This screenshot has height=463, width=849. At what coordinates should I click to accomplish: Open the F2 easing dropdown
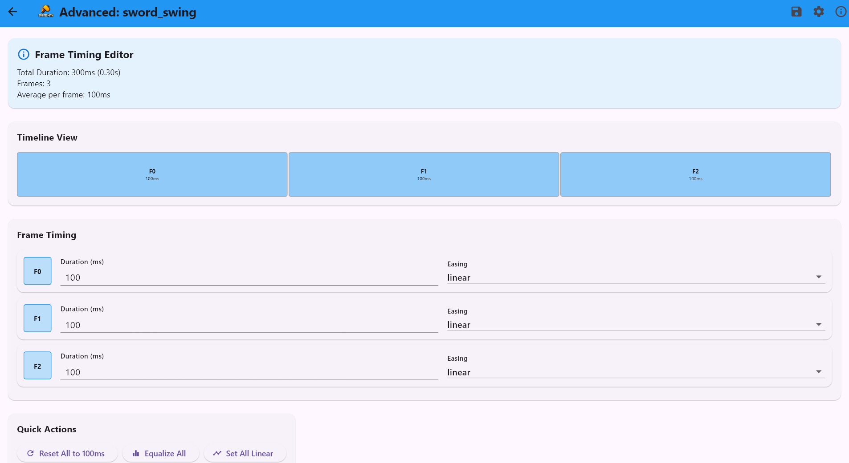[636, 372]
